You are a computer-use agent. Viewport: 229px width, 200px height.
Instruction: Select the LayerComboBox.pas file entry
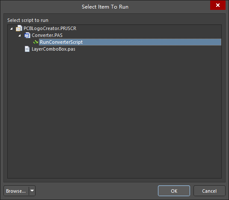(54, 49)
